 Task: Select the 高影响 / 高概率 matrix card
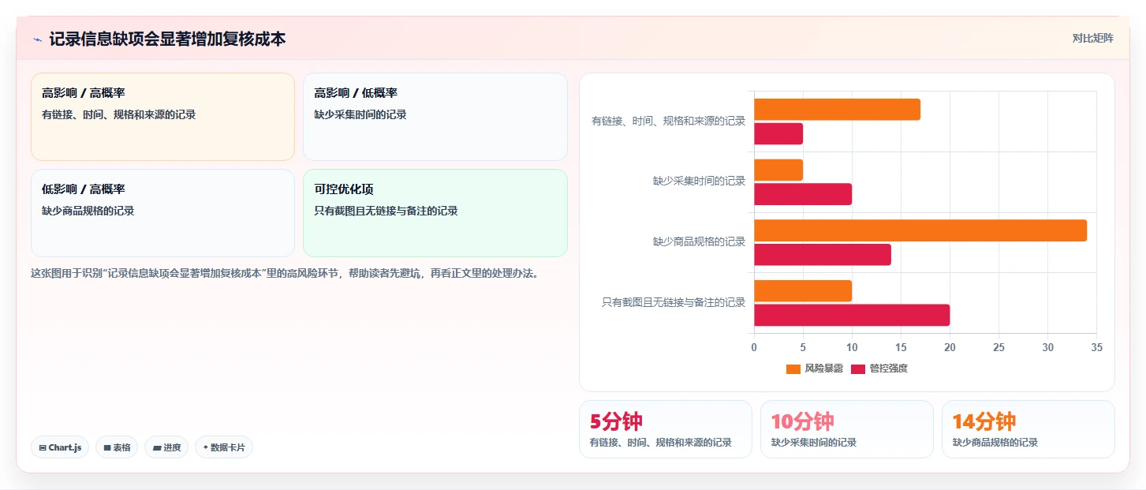162,117
